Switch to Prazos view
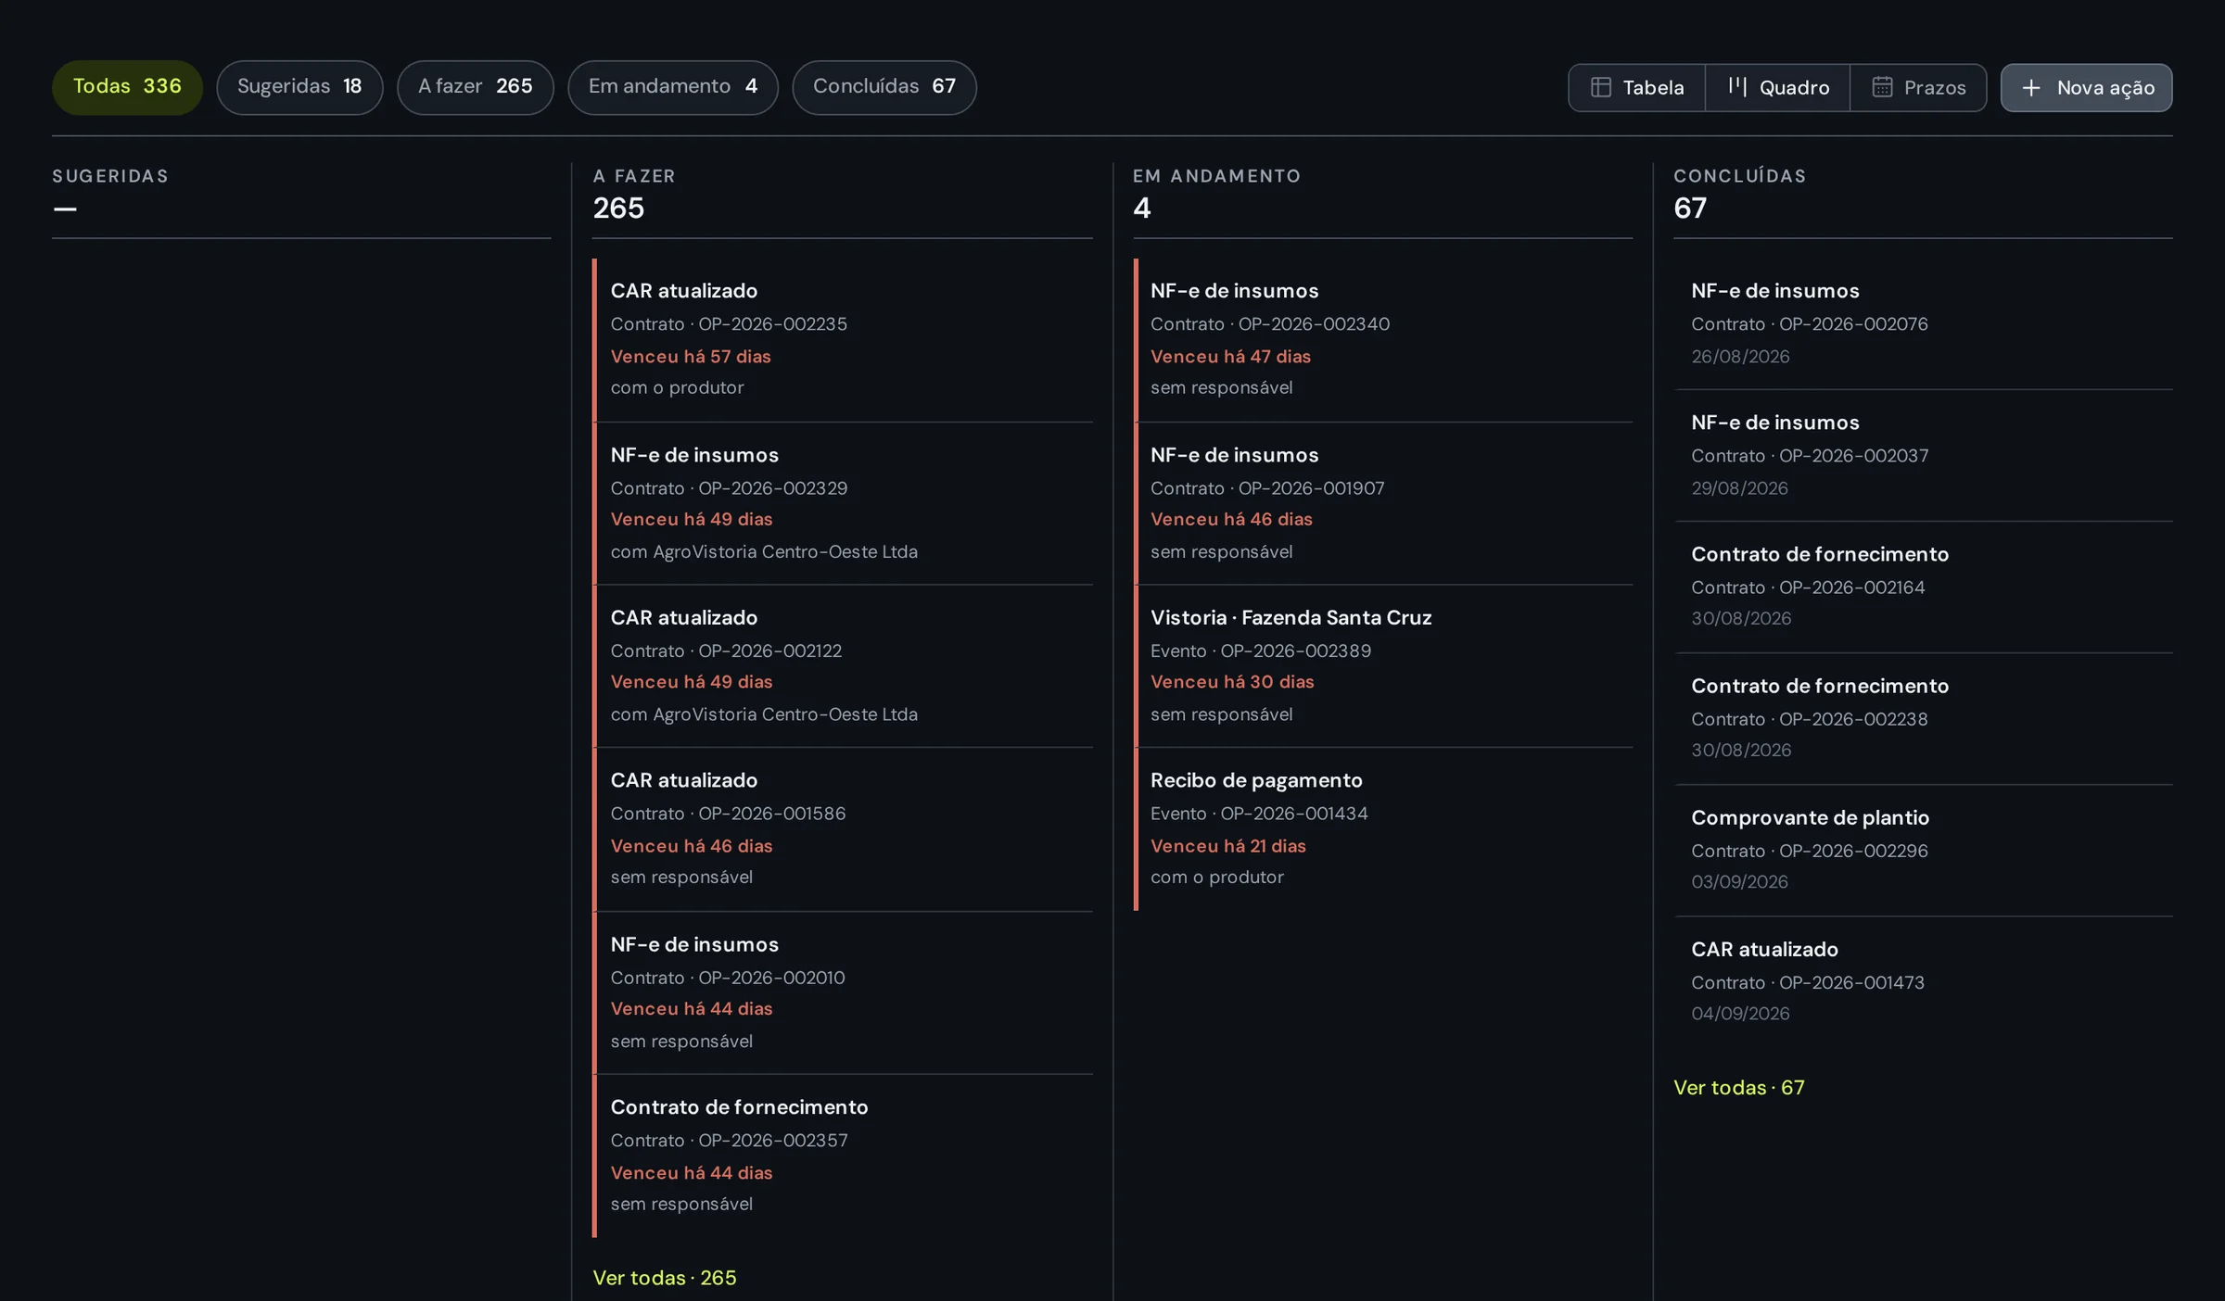Image resolution: width=2225 pixels, height=1301 pixels. tap(1918, 87)
